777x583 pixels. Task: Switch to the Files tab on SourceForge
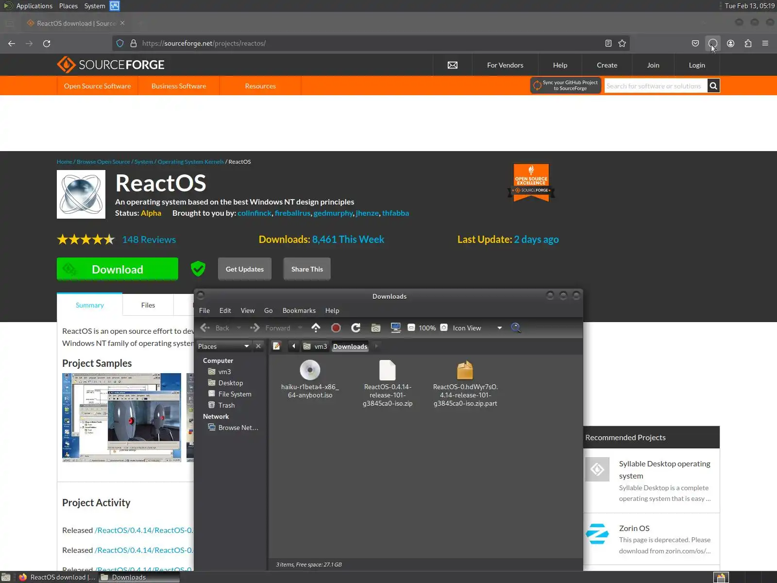148,305
